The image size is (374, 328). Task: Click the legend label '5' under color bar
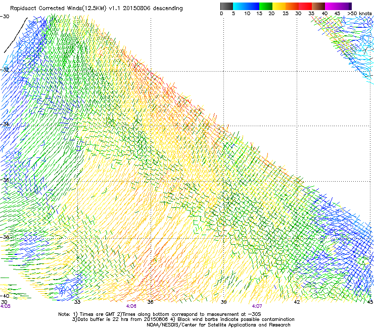[233, 14]
